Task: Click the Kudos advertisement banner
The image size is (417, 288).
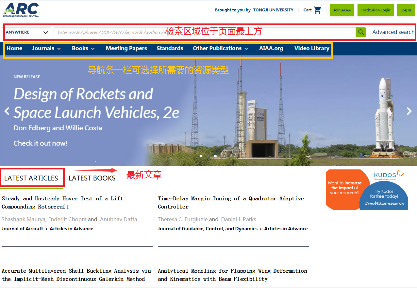Action: click(x=367, y=190)
